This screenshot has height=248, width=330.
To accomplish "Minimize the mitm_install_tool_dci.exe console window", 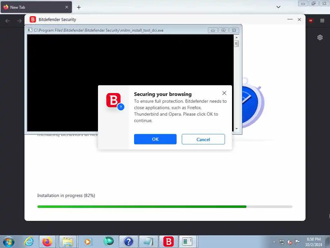I will [x=213, y=30].
